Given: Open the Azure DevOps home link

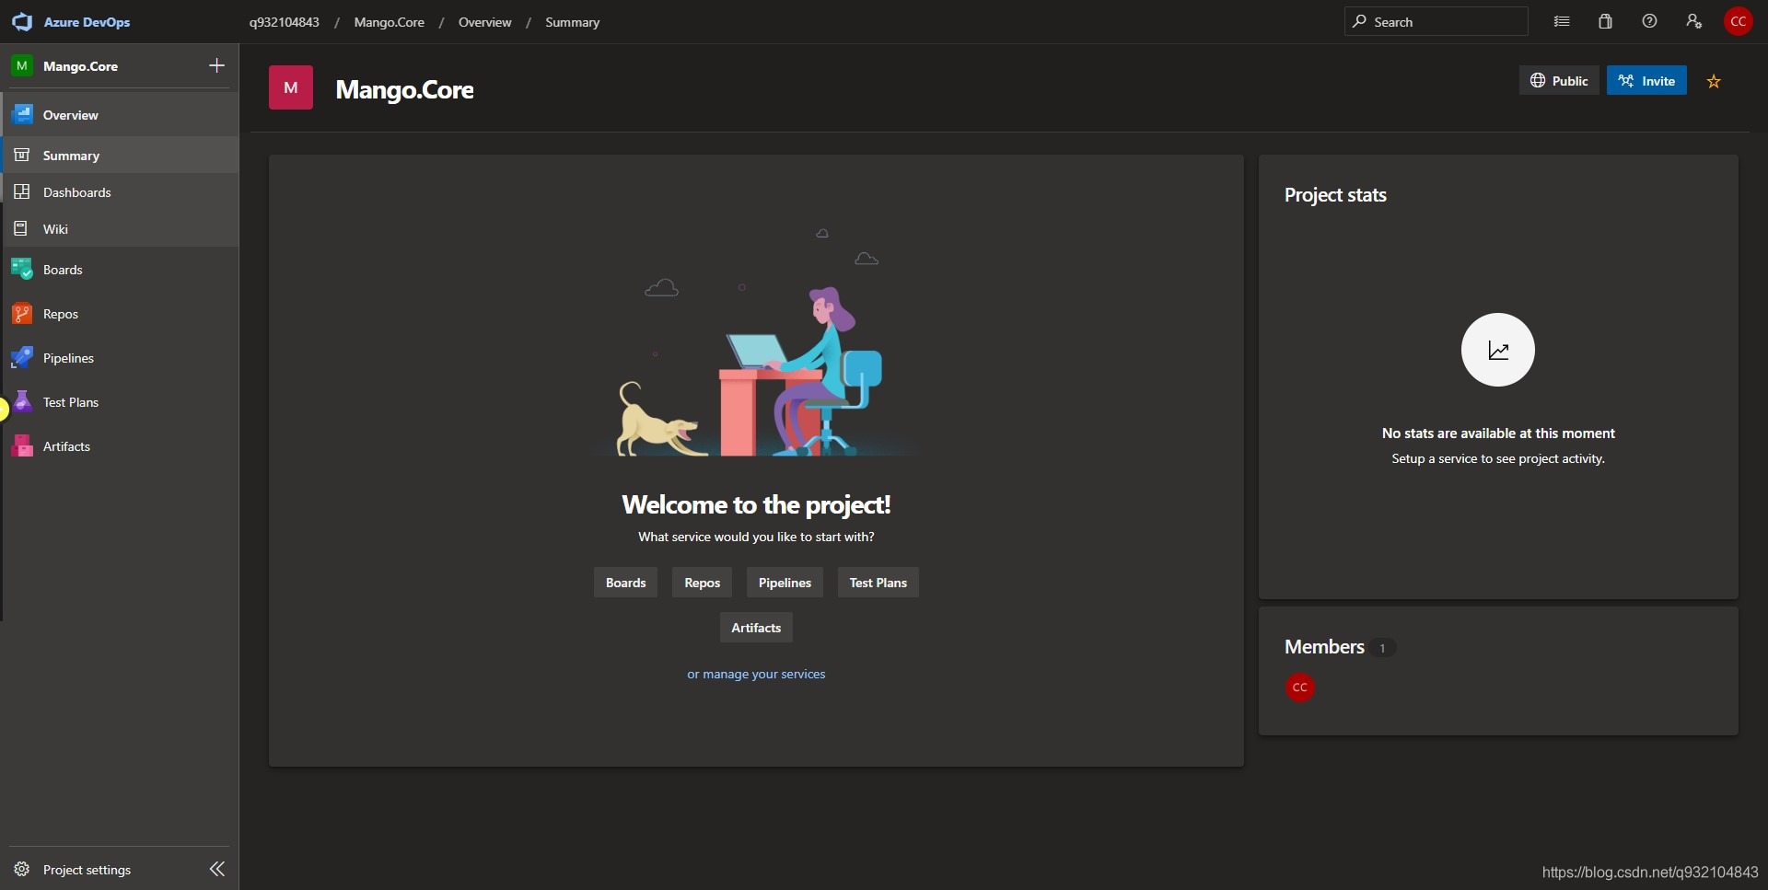Looking at the screenshot, I should click(87, 22).
